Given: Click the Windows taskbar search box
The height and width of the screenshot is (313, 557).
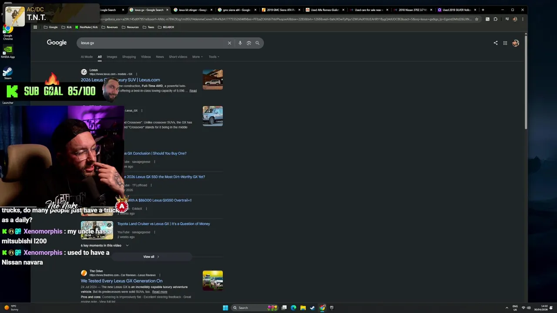Looking at the screenshot, I should coord(255,308).
